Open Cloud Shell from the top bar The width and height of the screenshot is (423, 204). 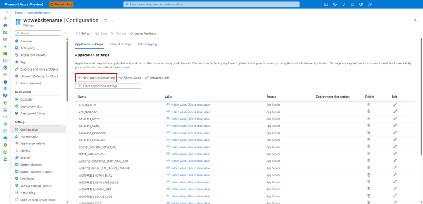click(326, 4)
